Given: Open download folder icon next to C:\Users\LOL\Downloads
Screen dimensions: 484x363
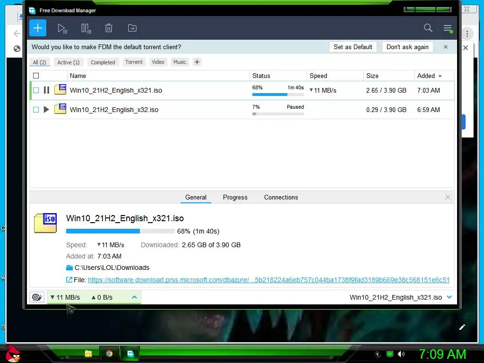Looking at the screenshot, I should (69, 268).
